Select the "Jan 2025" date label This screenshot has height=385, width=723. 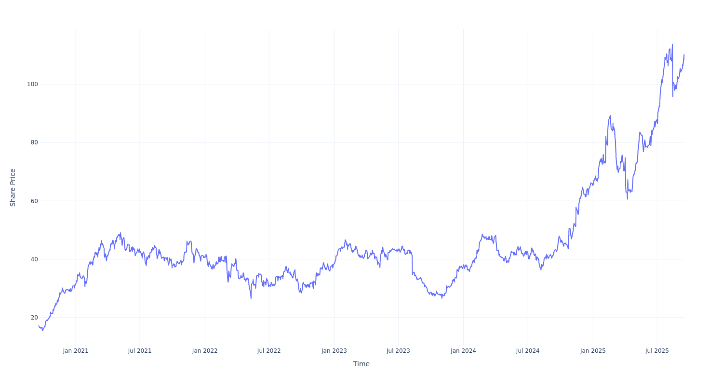[x=593, y=351]
